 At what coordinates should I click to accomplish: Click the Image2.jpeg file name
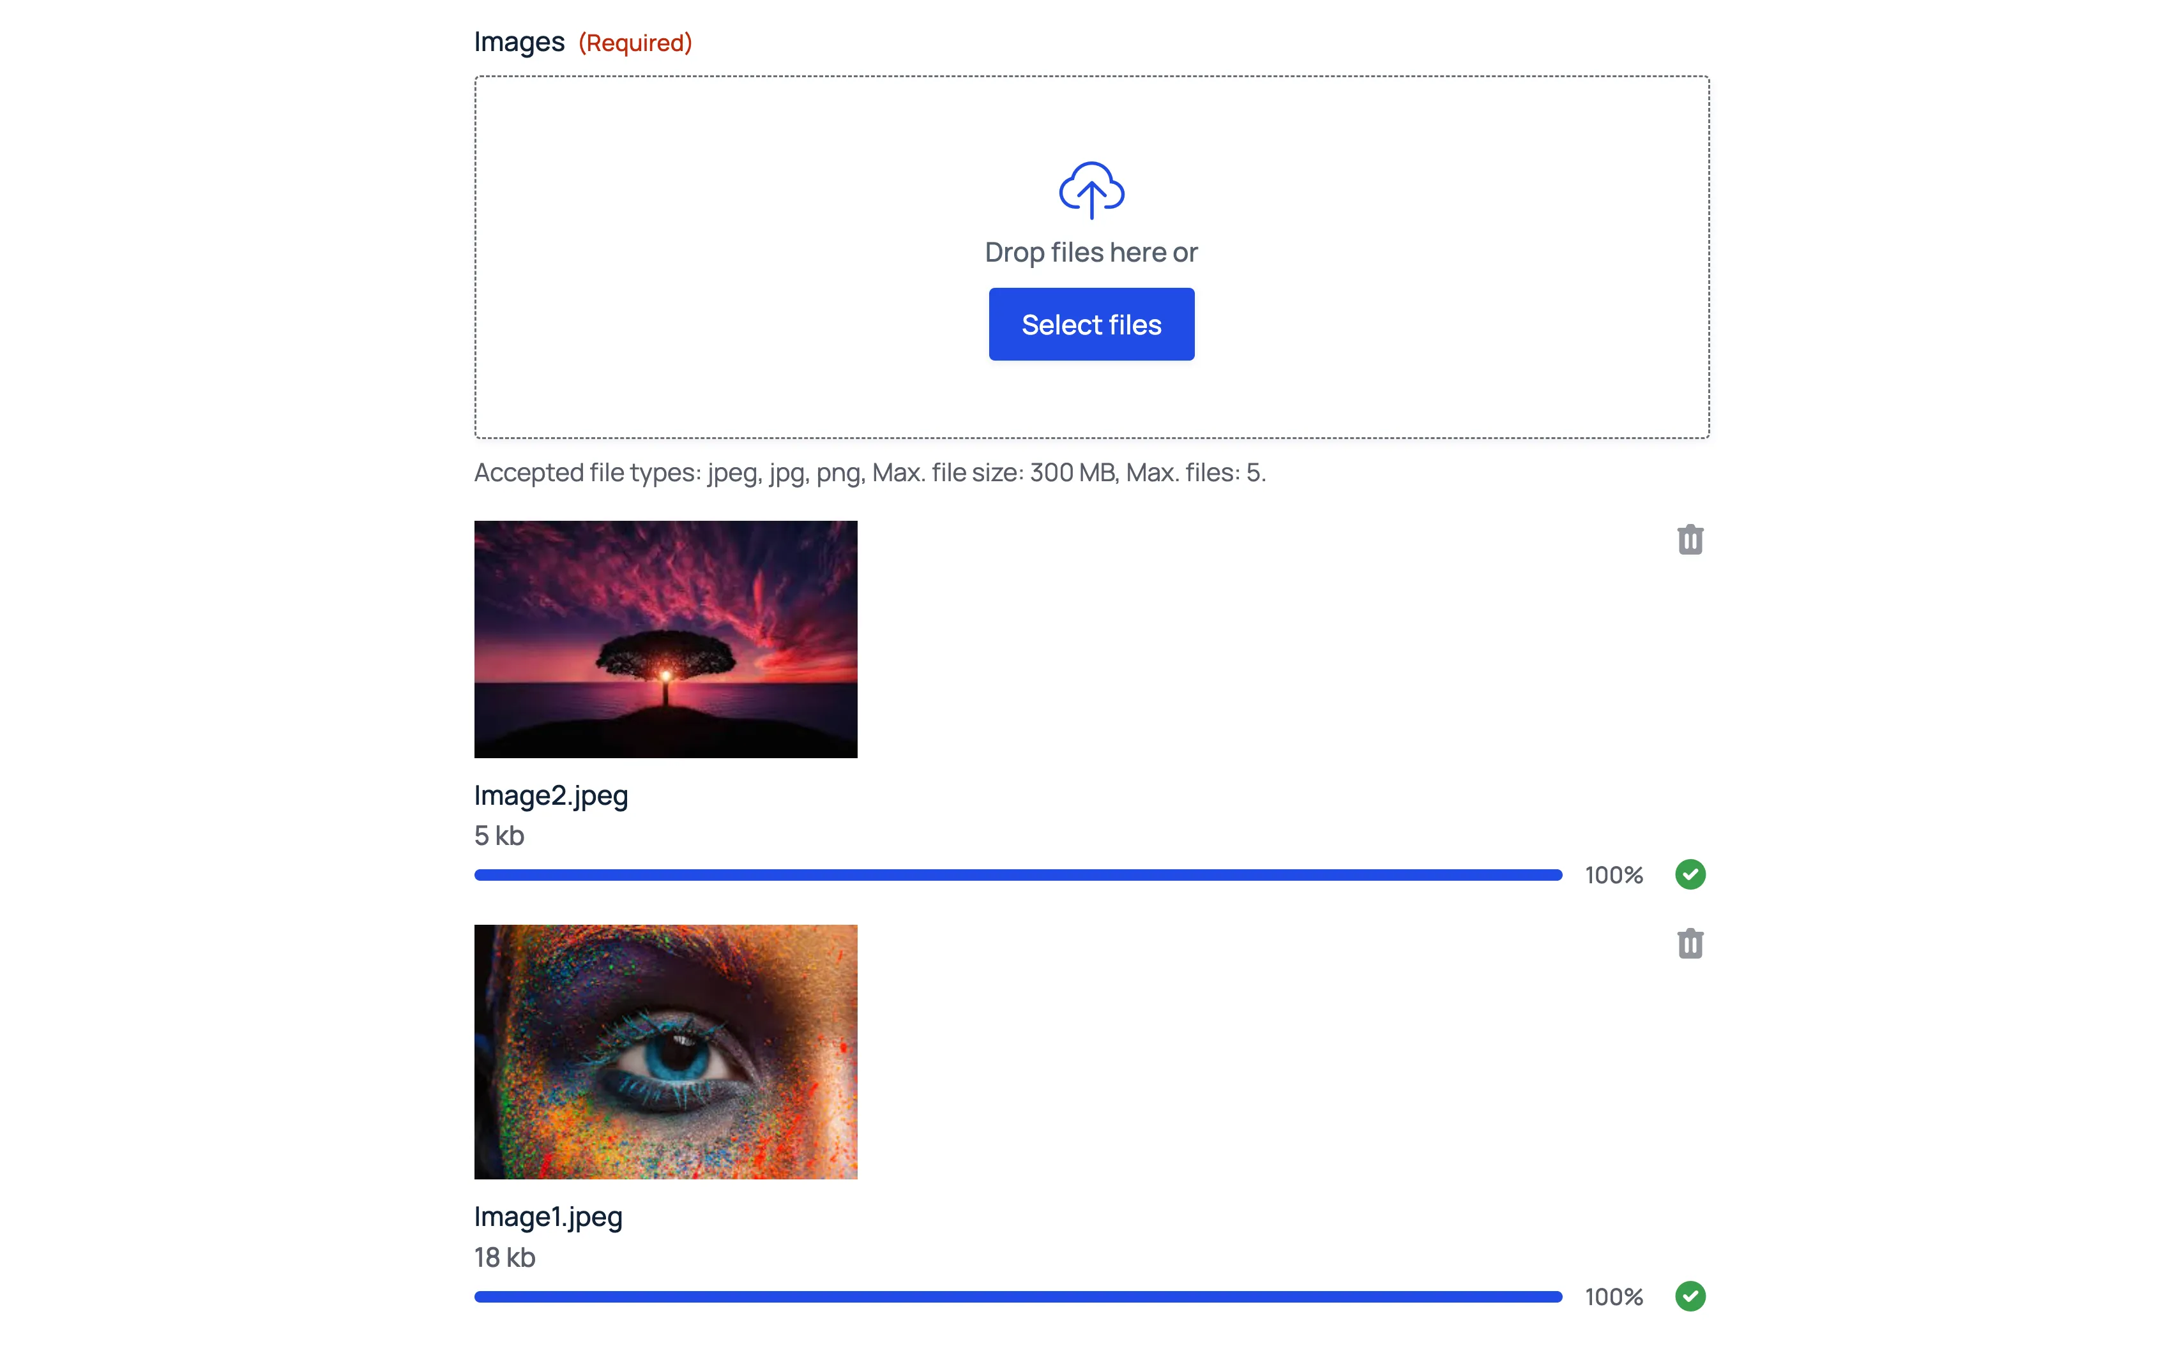pos(550,795)
